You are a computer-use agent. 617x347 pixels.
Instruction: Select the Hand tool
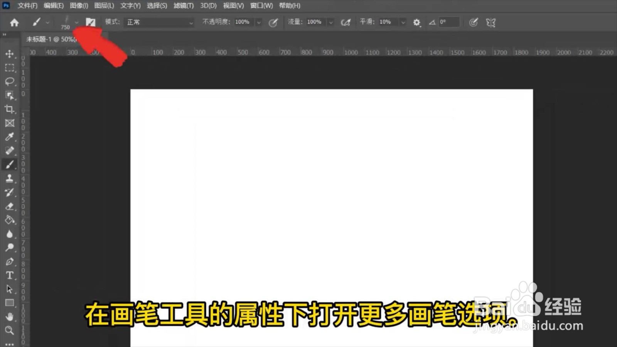coord(10,317)
